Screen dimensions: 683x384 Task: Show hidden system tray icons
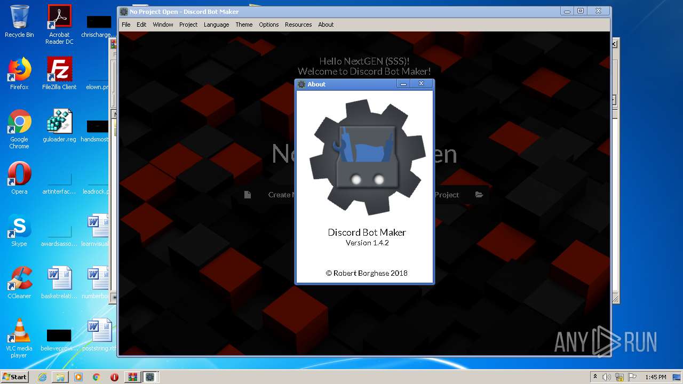[595, 377]
